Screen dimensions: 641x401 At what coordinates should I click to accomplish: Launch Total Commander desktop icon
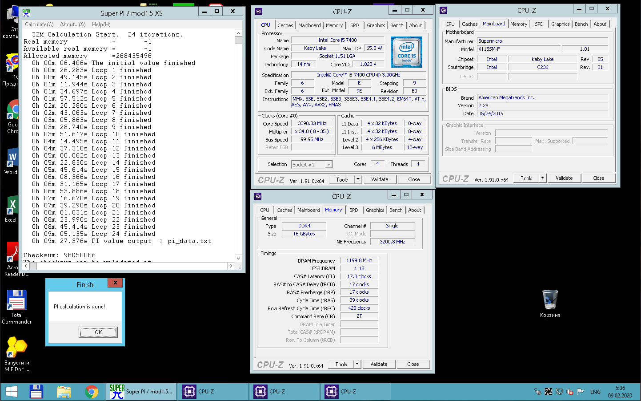click(x=17, y=307)
